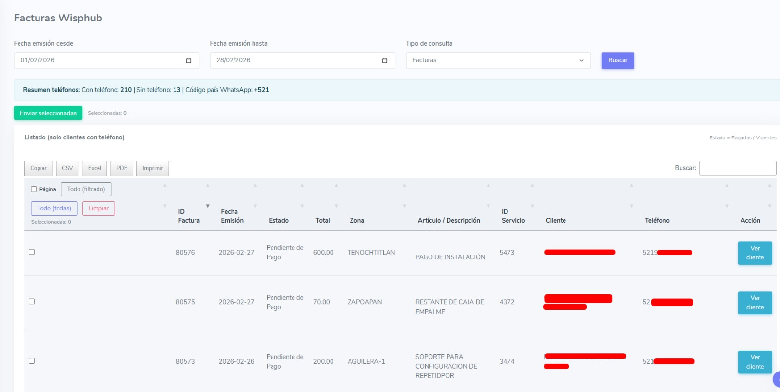Click Enviar seleccionadas button
This screenshot has height=392, width=780.
[48, 113]
